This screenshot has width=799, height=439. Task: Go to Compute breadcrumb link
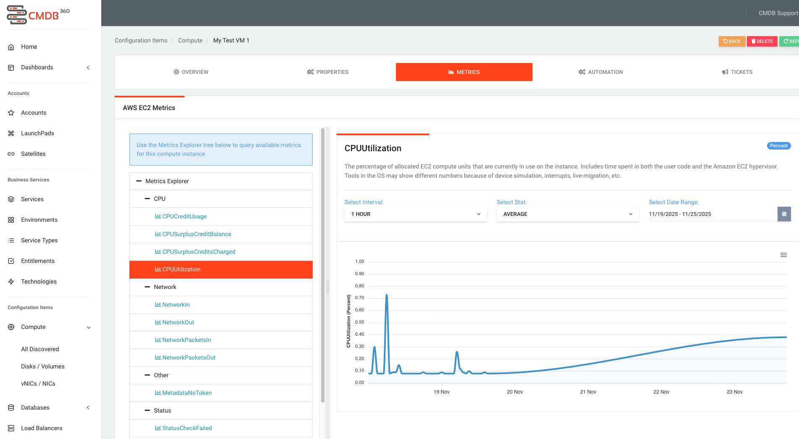pyautogui.click(x=190, y=41)
